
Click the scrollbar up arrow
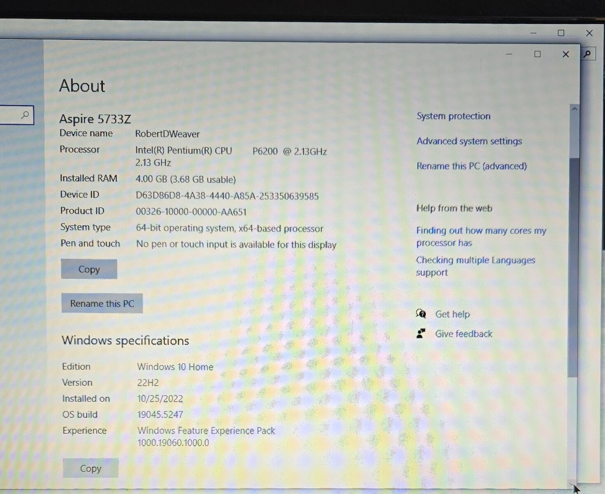(575, 109)
